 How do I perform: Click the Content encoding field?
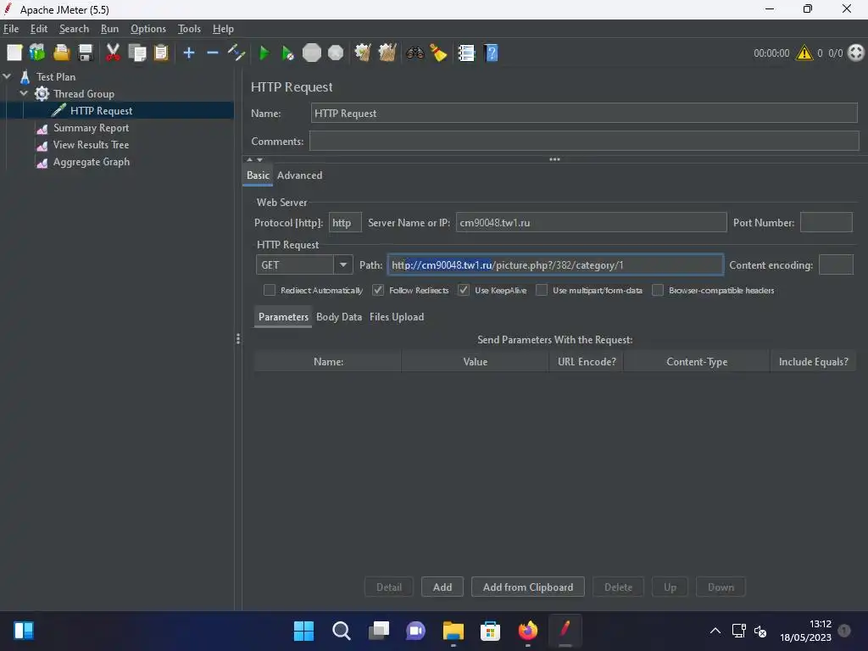(x=837, y=265)
